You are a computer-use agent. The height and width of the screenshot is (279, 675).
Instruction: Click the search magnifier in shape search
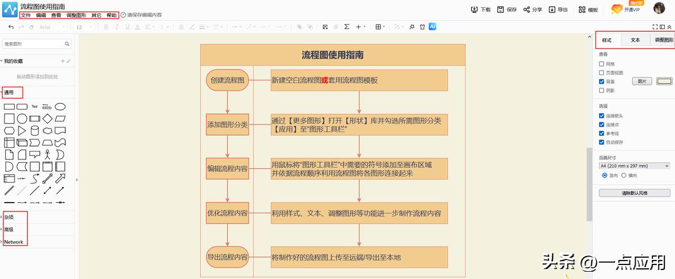(67, 43)
